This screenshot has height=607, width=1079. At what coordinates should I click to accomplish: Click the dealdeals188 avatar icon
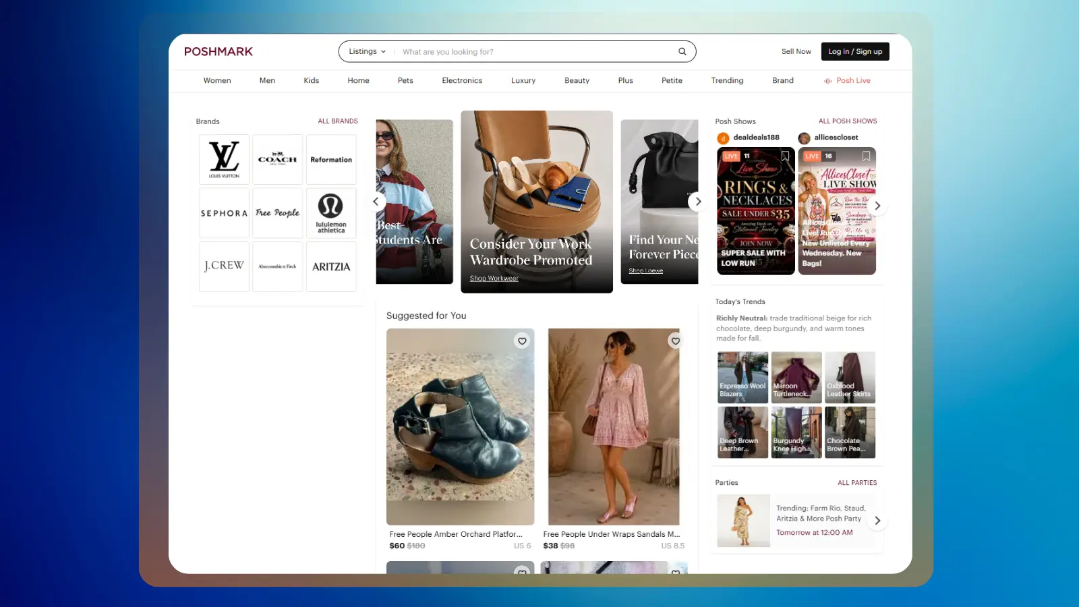pos(723,138)
